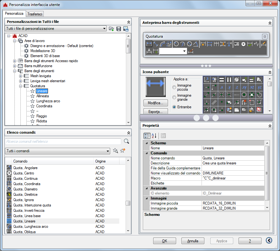The height and width of the screenshot is (251, 280).
Task: Click the magnifier search icon in Elenco comandi
Action: tap(127, 141)
